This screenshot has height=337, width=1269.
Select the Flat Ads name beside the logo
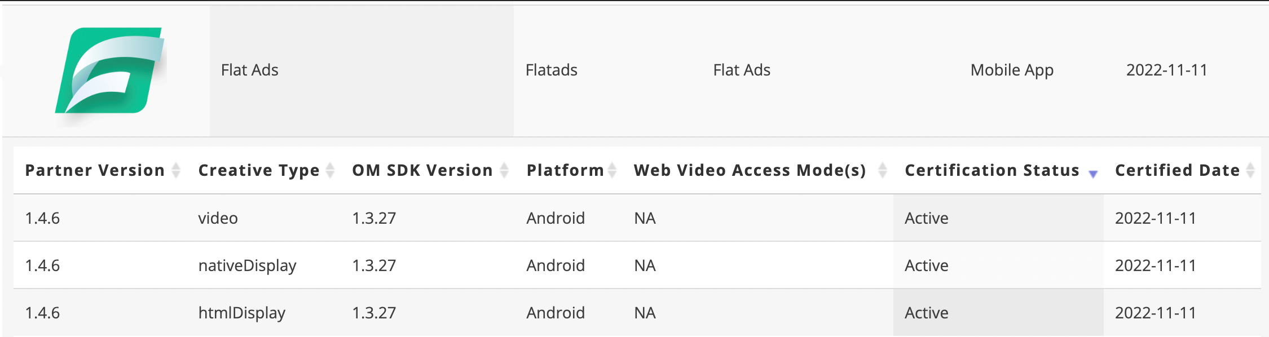click(250, 70)
